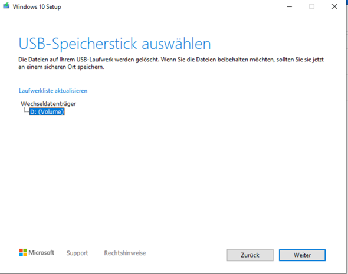Click the Microsoft logo
Image resolution: width=348 pixels, height=274 pixels.
point(37,253)
